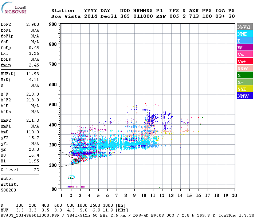Select the Vo+ red legend swatch

tap(245, 61)
